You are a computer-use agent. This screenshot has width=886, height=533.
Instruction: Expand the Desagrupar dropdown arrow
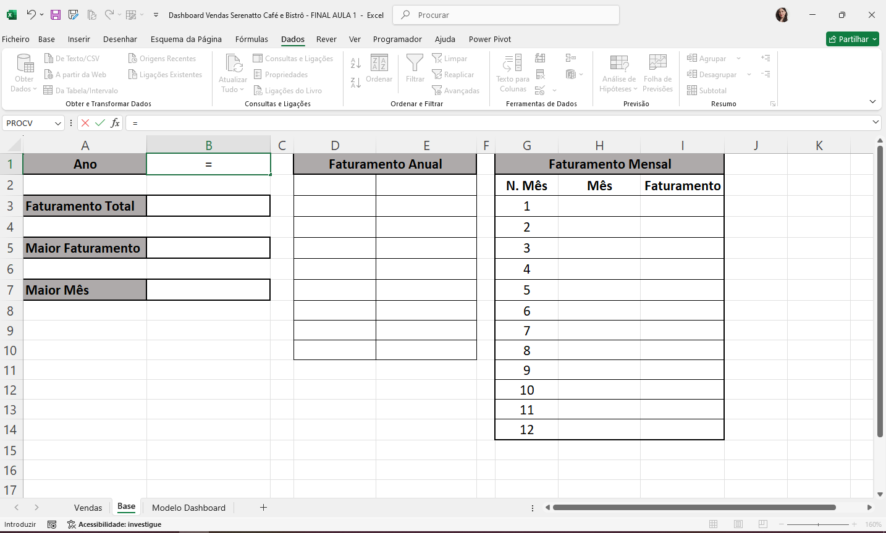point(749,75)
